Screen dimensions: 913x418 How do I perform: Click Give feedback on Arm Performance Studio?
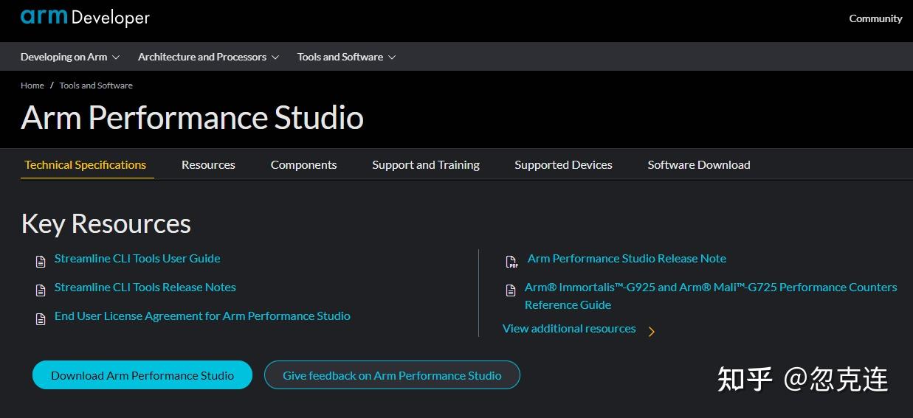pos(392,375)
